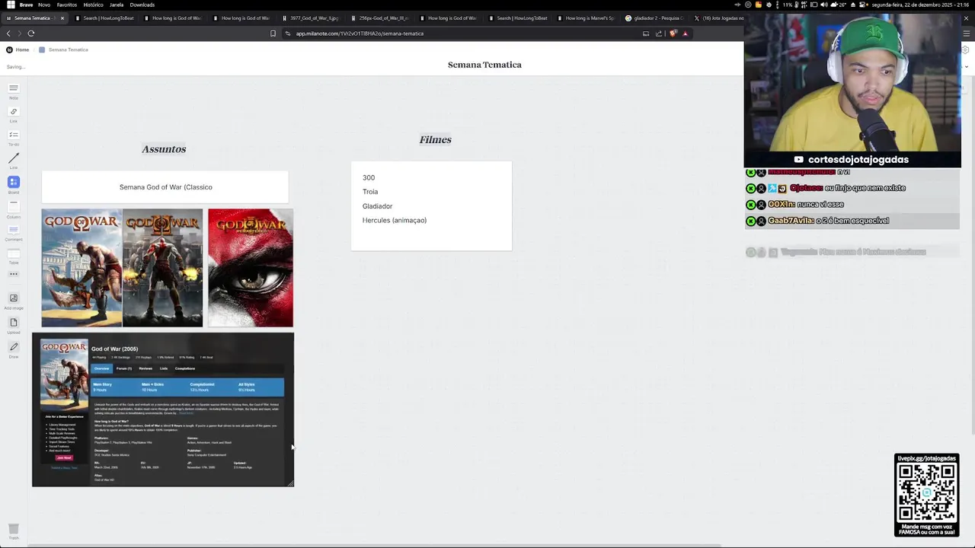This screenshot has width=975, height=548.
Task: Select the first God of War cover
Action: [82, 268]
